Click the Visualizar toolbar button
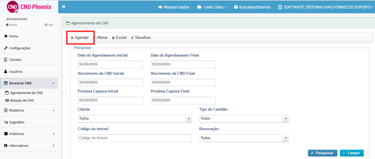Image resolution: width=375 pixels, height=159 pixels. coord(141,38)
